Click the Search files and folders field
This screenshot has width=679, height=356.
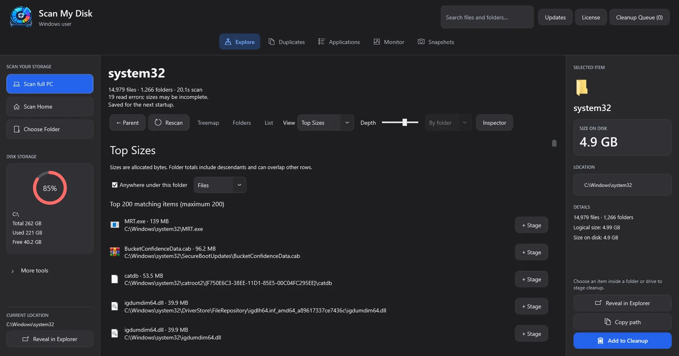[487, 17]
